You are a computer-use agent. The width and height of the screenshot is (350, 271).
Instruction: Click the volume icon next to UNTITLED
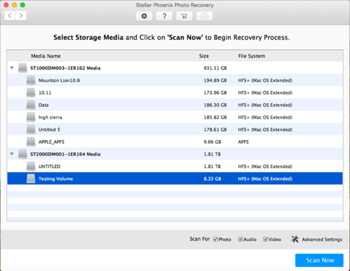31,166
